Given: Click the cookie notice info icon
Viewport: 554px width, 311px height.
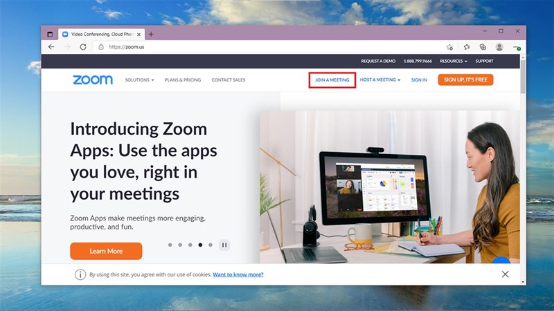Looking at the screenshot, I should point(80,274).
